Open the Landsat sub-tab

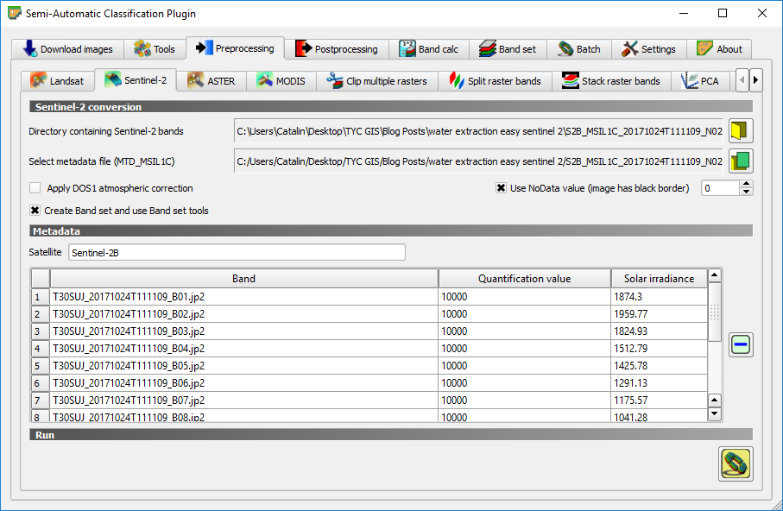tap(58, 81)
